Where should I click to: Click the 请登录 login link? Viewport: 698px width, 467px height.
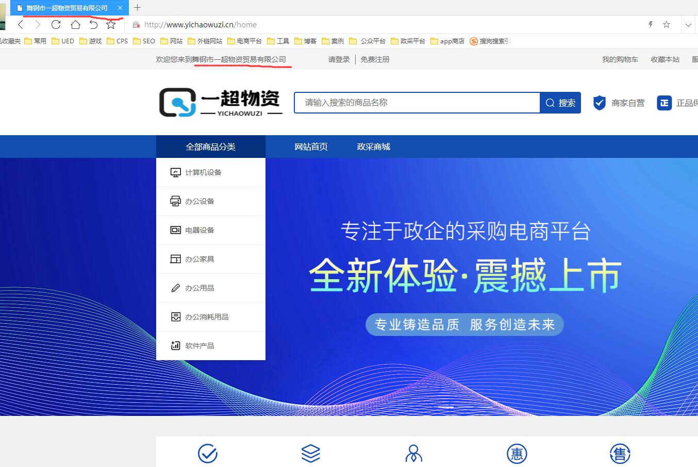click(x=339, y=60)
